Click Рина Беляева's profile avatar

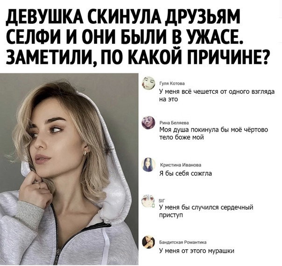[148, 122]
